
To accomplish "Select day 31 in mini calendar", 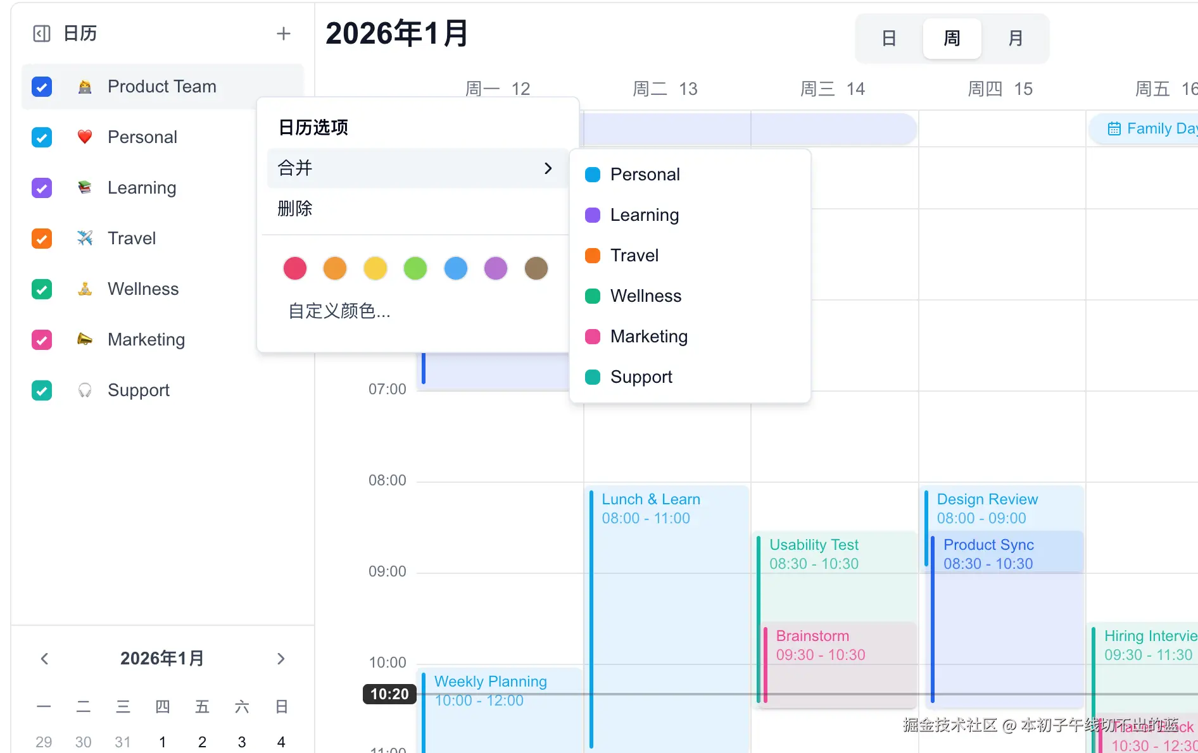I will pos(123,742).
